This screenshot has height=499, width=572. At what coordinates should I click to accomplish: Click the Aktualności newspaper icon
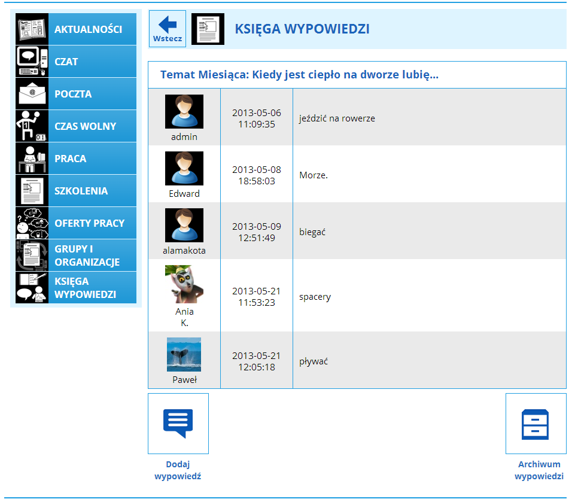point(32,29)
